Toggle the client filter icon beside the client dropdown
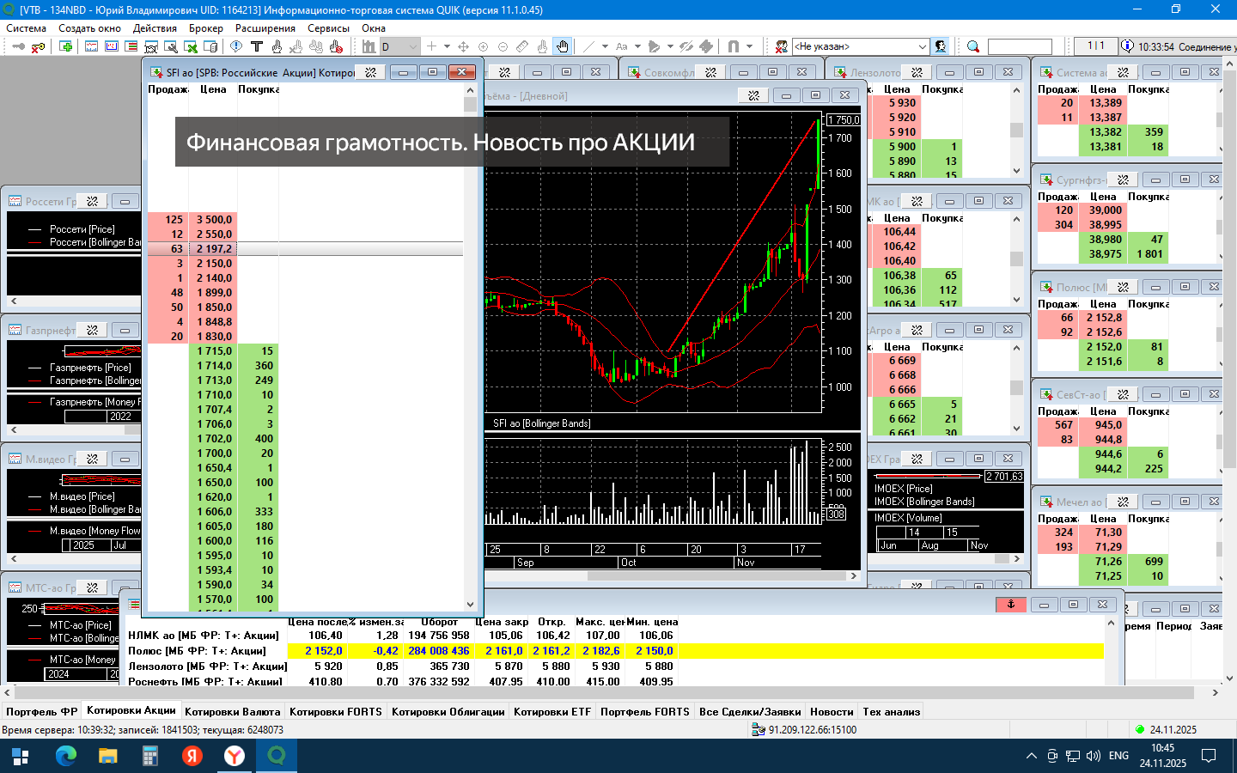The image size is (1237, 773). tap(941, 46)
